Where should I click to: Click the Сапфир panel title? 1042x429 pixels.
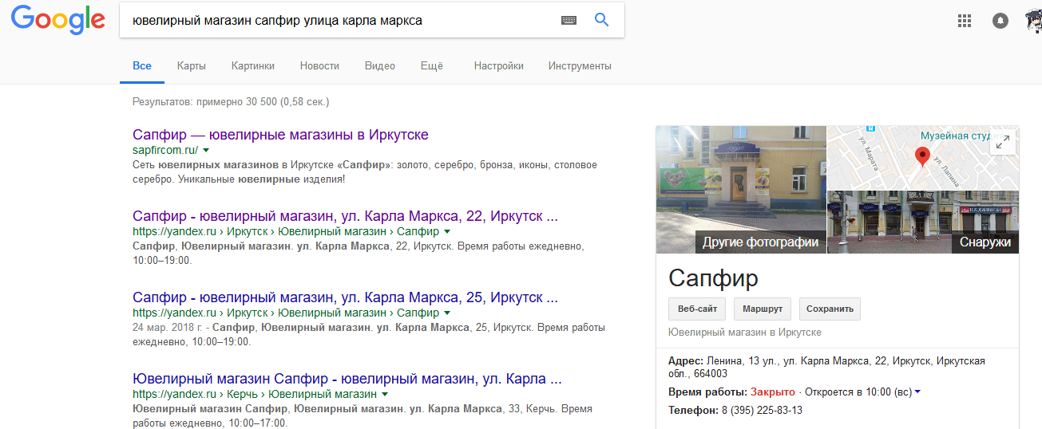(713, 278)
